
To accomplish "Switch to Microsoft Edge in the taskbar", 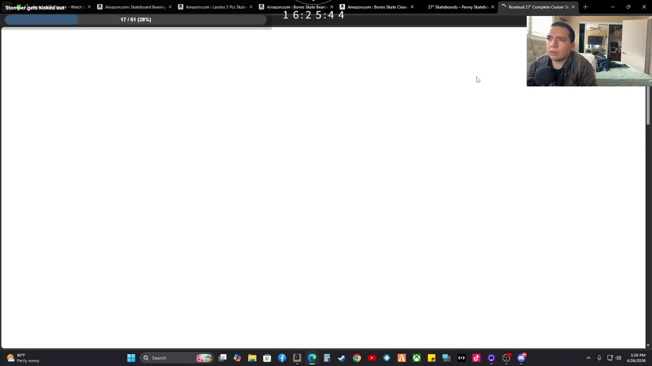I will tap(312, 358).
